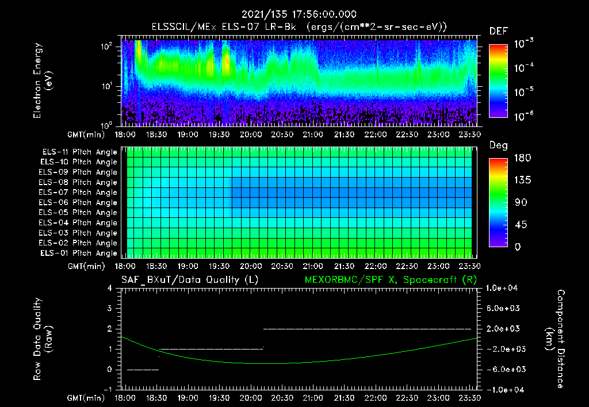Click the ELS-11 Pitch Angle row label
The image size is (589, 407).
(x=79, y=152)
